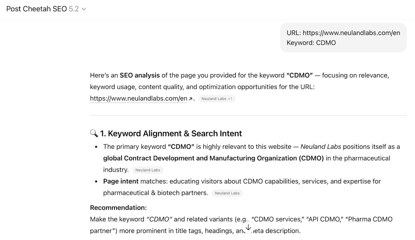Open Neuland Labs citation after "biotech partners."
This screenshot has height=240, width=415.
[227, 193]
